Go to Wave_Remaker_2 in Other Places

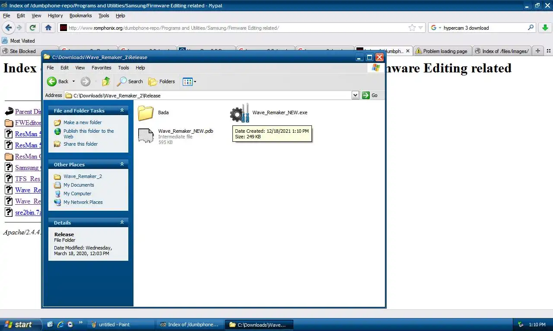83,176
